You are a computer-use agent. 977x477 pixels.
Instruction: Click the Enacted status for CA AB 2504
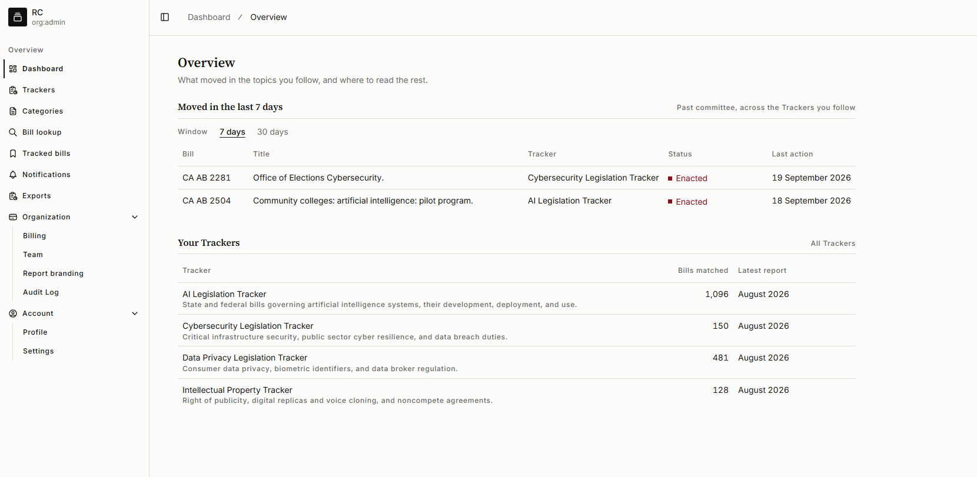[687, 202]
